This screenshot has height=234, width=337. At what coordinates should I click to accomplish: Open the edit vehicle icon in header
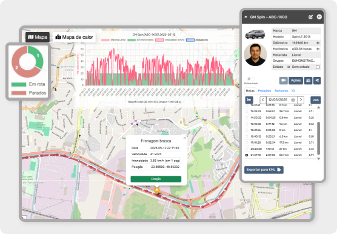[310, 17]
